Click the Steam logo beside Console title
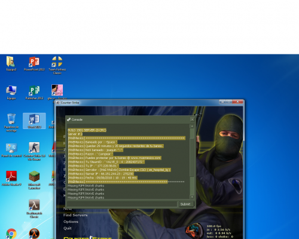The image size is (299, 239). 69,119
